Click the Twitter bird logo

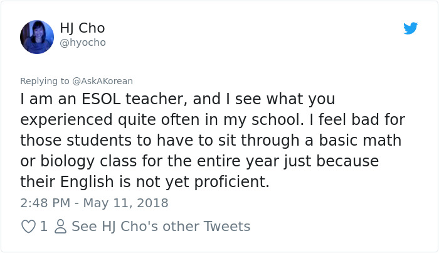[410, 28]
